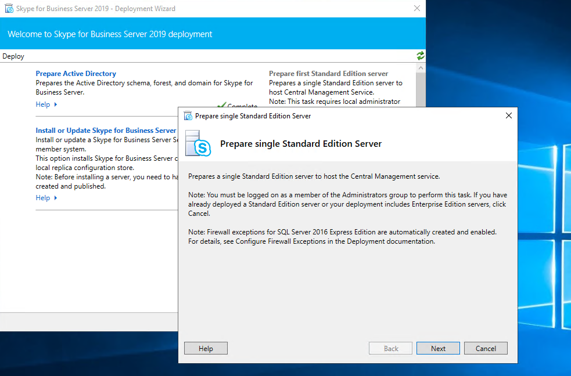Close the Prepare single Standard Edition Server dialog
The image size is (571, 376).
coord(508,116)
